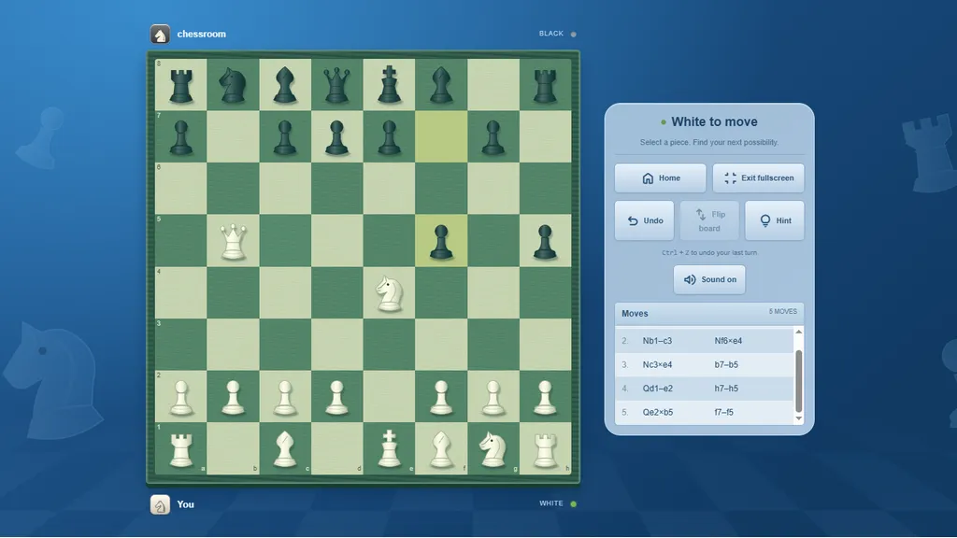Click the WHITE side label
Viewport: 957px width, 538px height.
pyautogui.click(x=551, y=503)
